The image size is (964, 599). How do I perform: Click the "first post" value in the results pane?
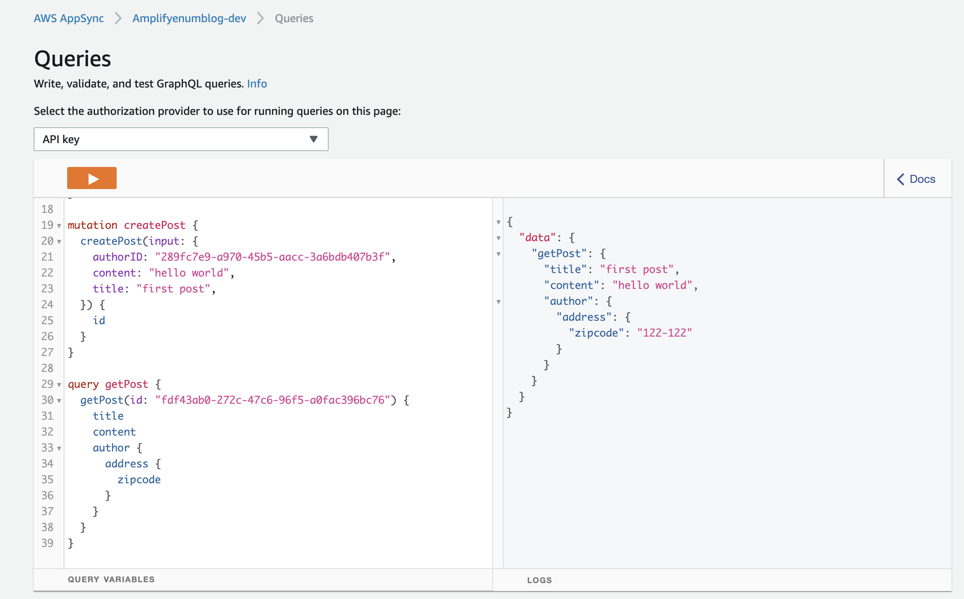[x=637, y=269]
